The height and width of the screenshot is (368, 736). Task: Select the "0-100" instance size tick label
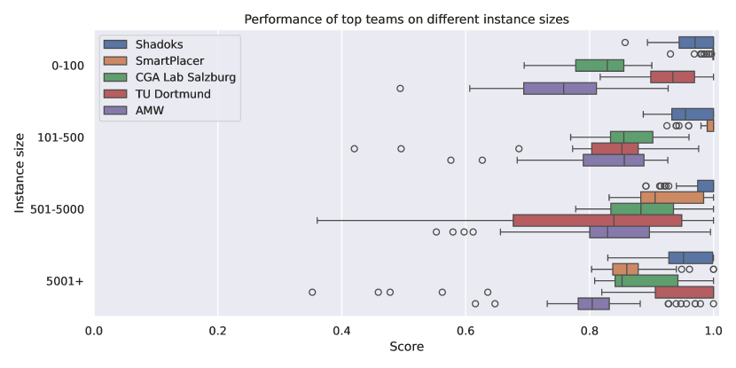[x=67, y=66]
